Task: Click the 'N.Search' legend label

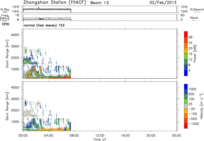Action: point(197,9)
